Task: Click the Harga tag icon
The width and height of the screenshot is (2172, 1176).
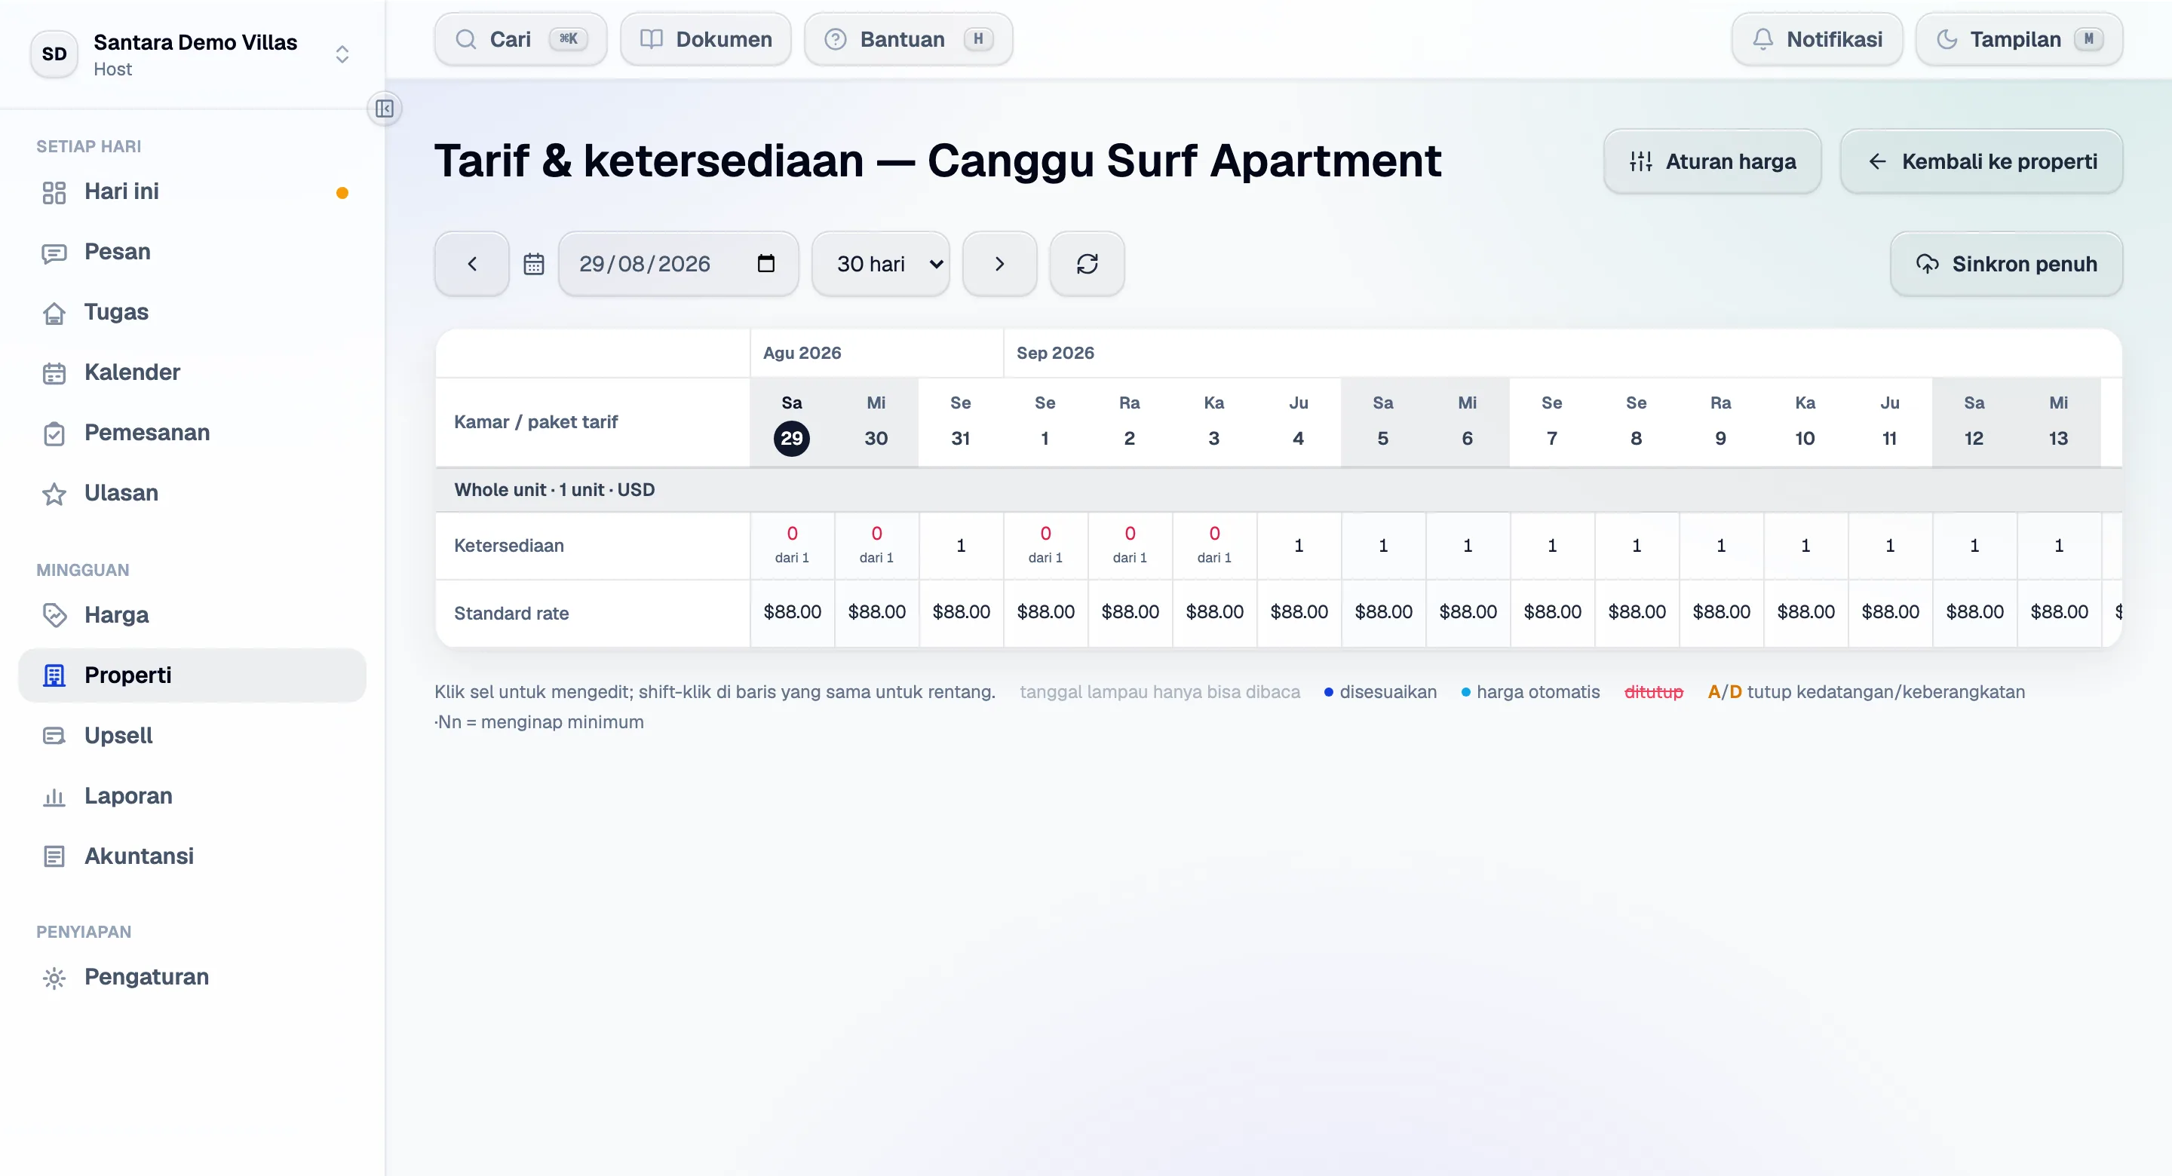Action: (54, 615)
